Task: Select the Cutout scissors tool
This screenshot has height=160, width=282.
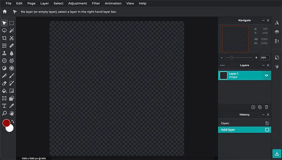Action: coord(12,38)
